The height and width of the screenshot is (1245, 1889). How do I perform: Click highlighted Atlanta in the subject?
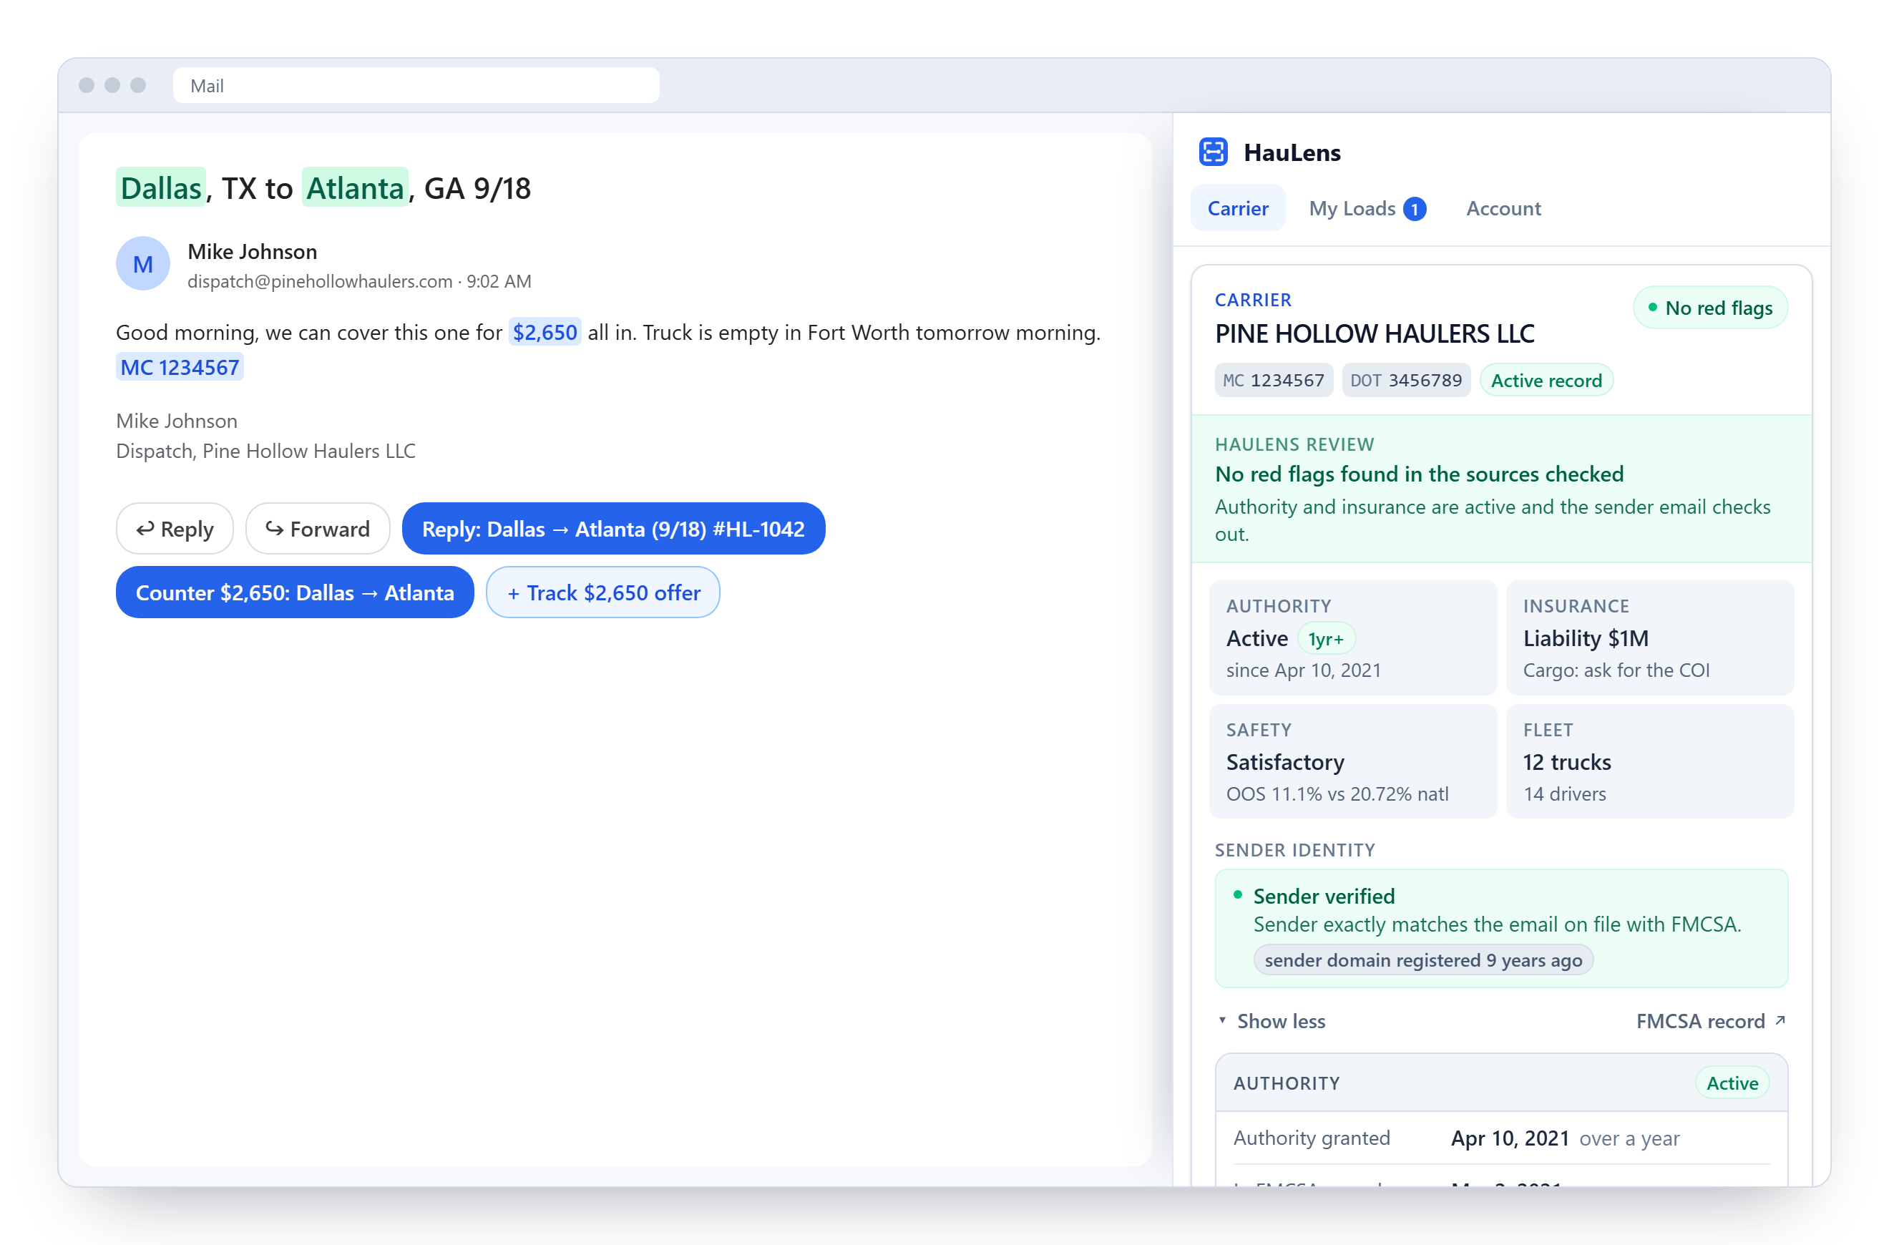[x=355, y=187]
